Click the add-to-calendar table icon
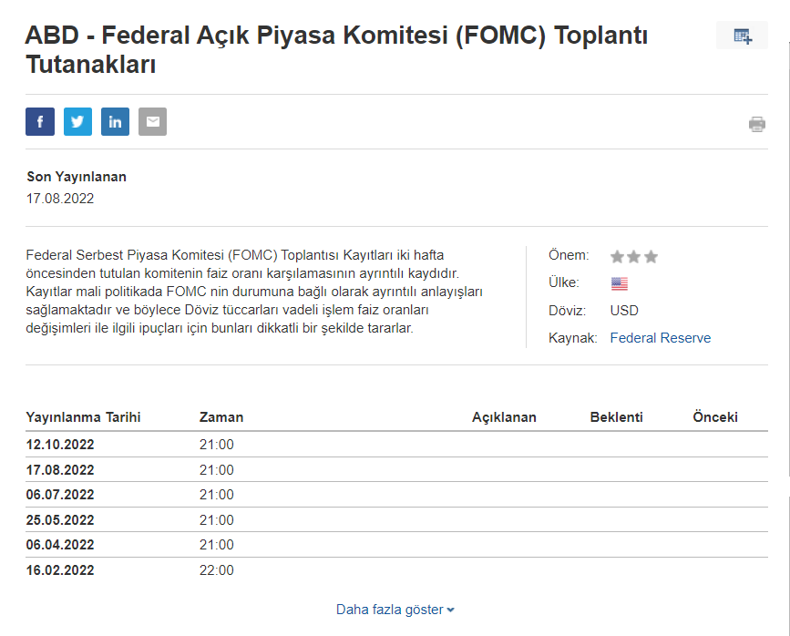This screenshot has width=790, height=636. [x=743, y=36]
